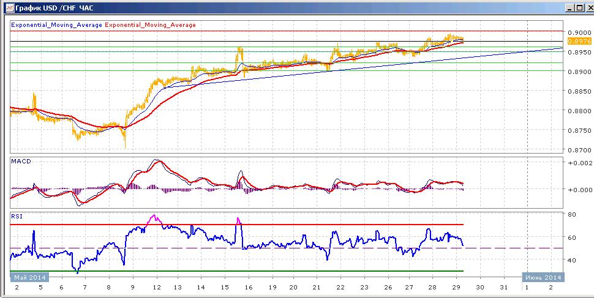Click the Июнь 2014 month marker

[543, 278]
